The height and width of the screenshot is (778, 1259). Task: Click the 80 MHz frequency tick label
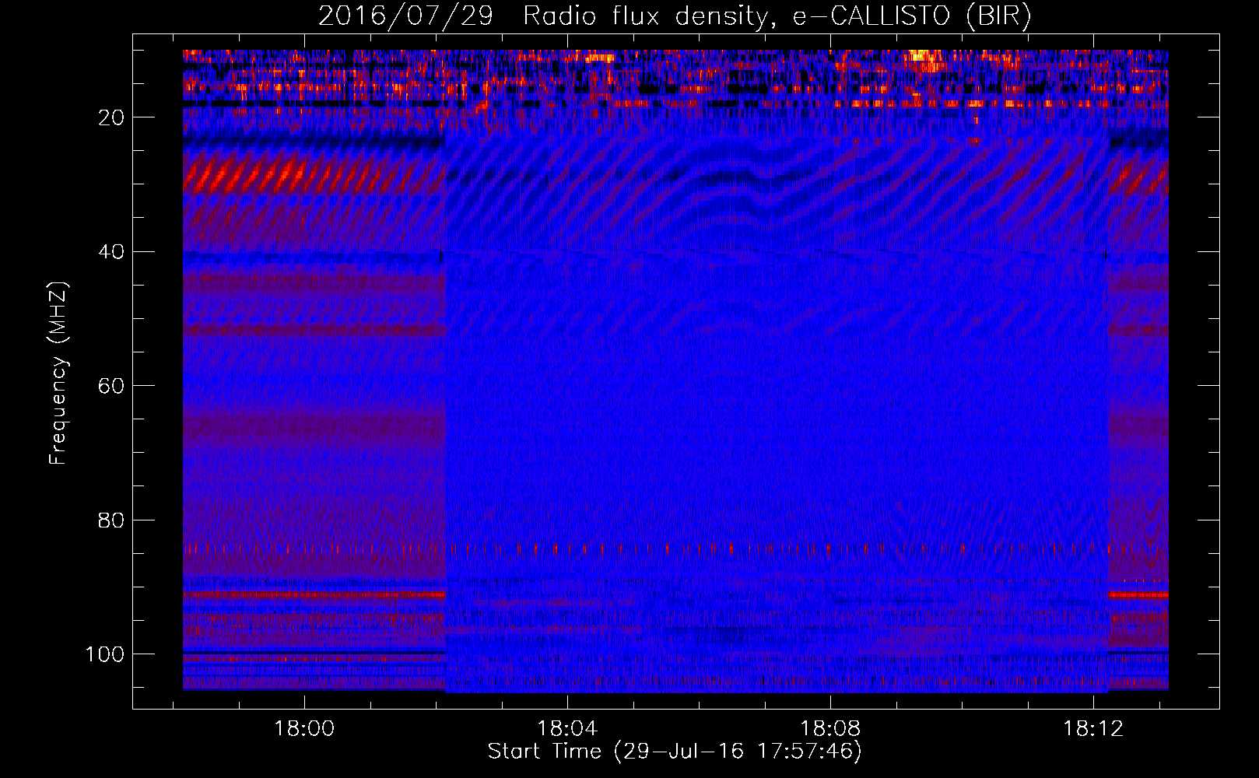111,520
